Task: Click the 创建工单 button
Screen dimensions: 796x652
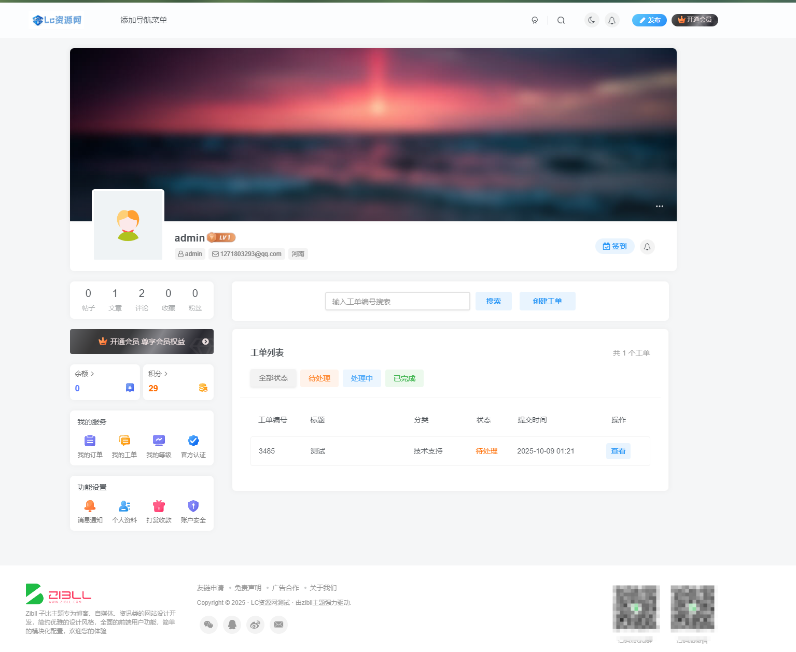Action: pyautogui.click(x=547, y=301)
